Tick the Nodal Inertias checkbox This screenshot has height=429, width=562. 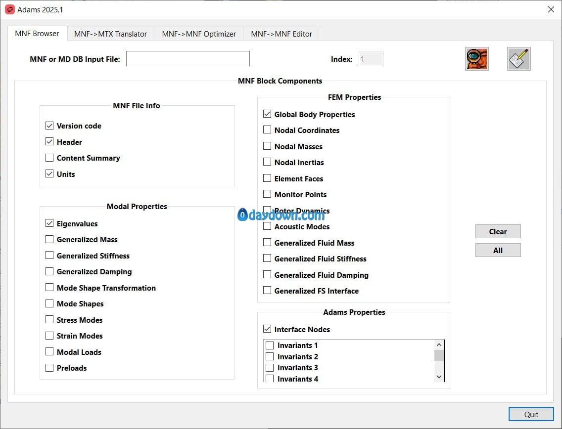tap(267, 162)
